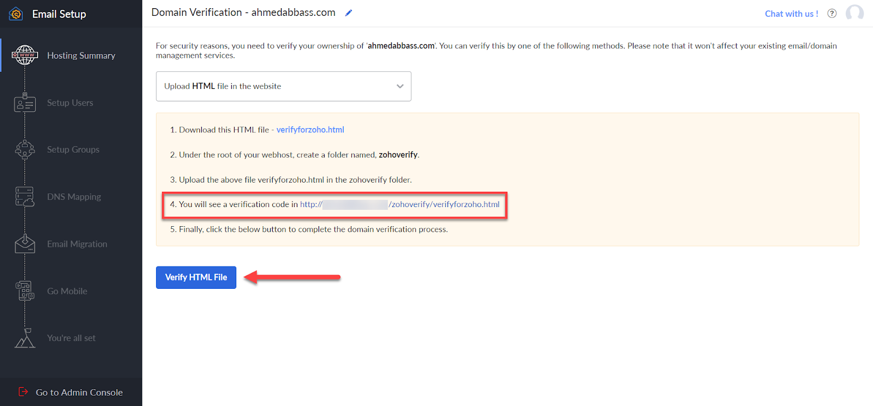Open help via the question mark icon
The image size is (873, 406).
tap(832, 14)
